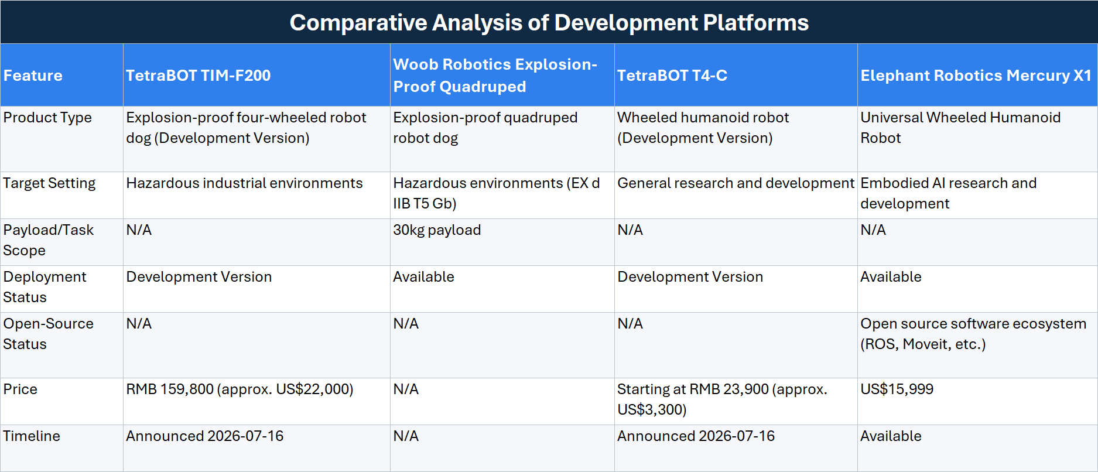The image size is (1098, 472).
Task: Click the Open-Source N/A cell for Woob Robotics
Action: [x=502, y=345]
